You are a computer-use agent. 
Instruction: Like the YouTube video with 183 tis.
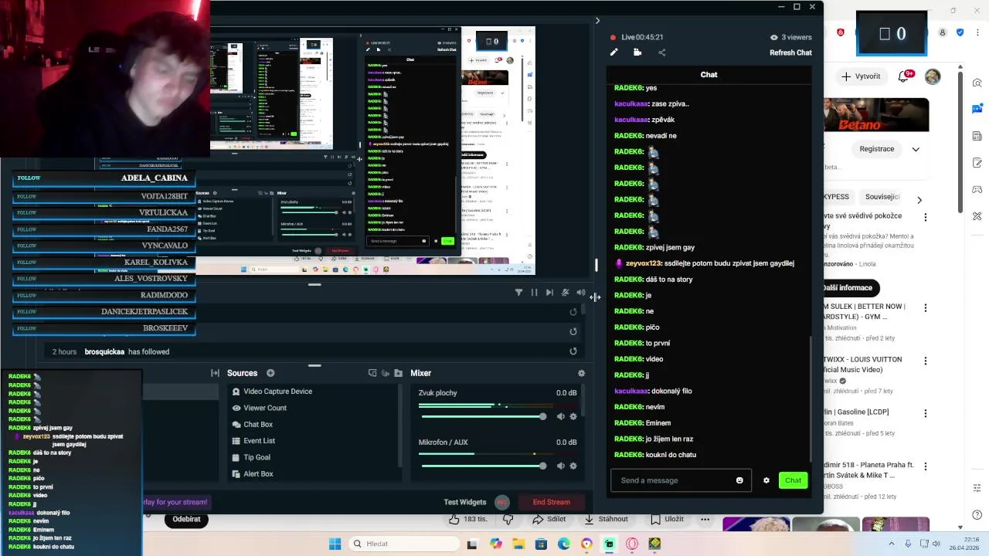point(467,519)
